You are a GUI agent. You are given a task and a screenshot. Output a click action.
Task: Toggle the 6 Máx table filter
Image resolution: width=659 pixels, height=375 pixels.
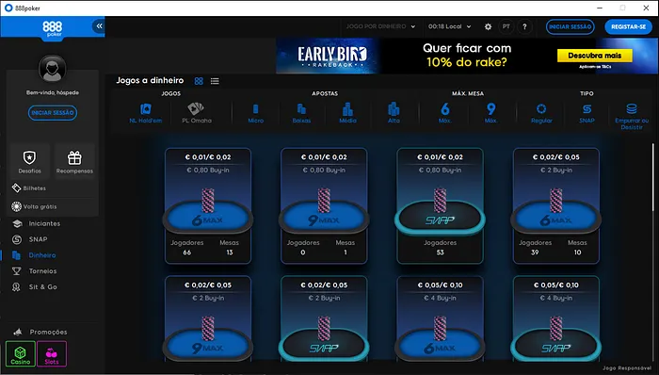point(445,113)
